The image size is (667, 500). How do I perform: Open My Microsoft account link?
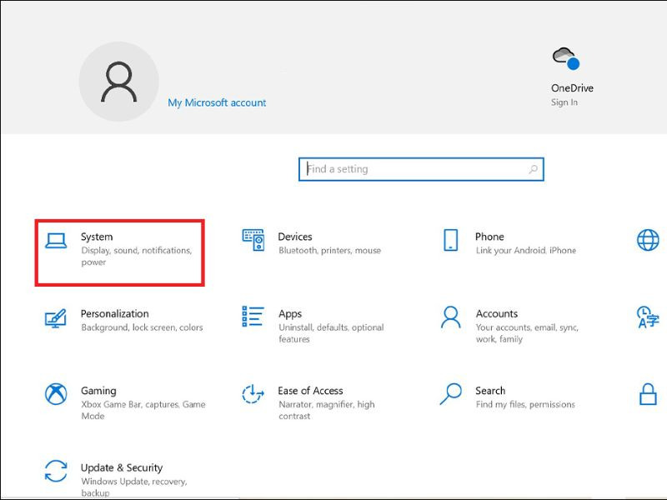217,102
